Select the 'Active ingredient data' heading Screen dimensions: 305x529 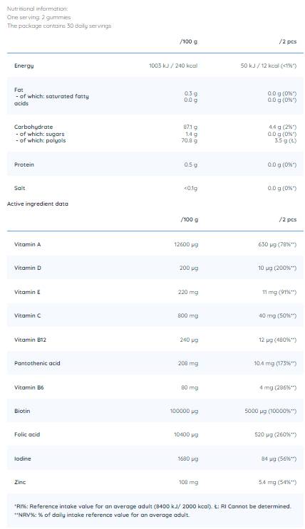(x=38, y=204)
